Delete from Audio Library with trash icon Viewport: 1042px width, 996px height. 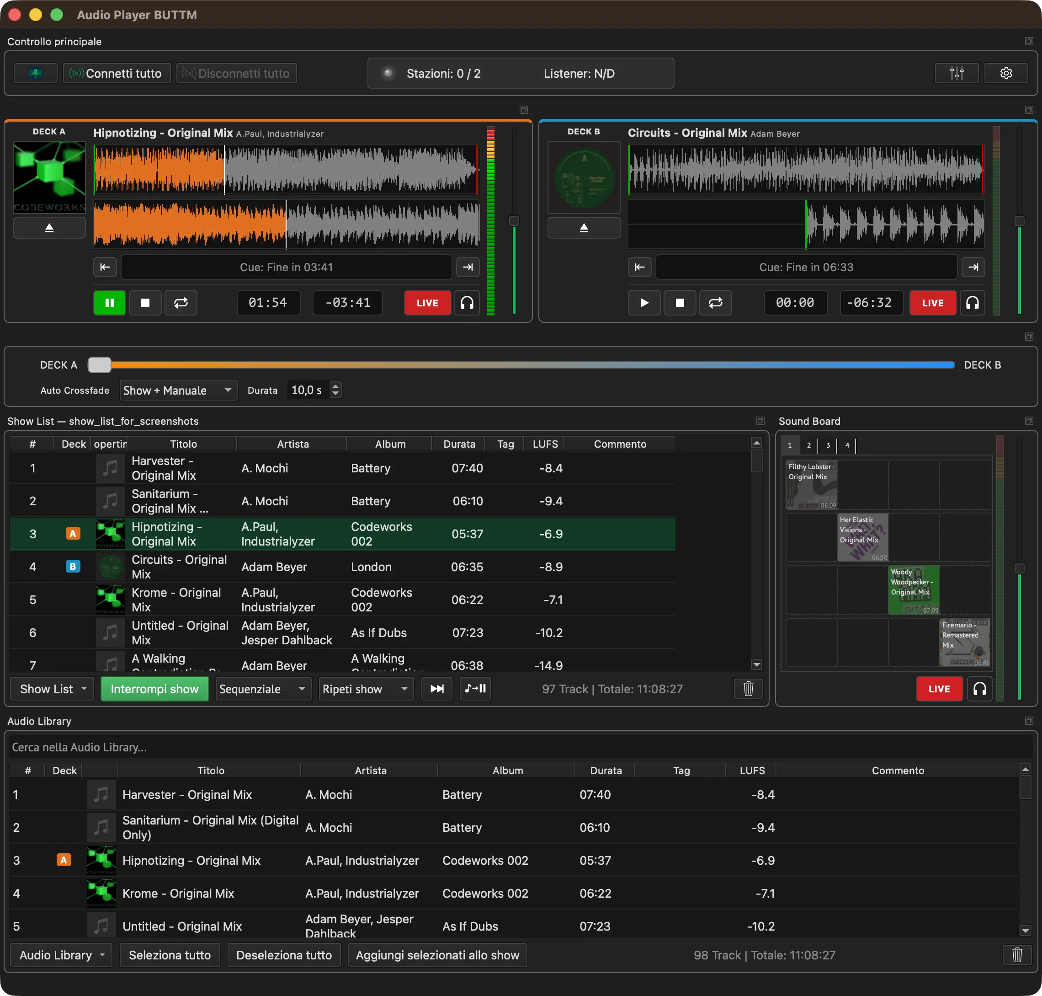pos(1017,955)
